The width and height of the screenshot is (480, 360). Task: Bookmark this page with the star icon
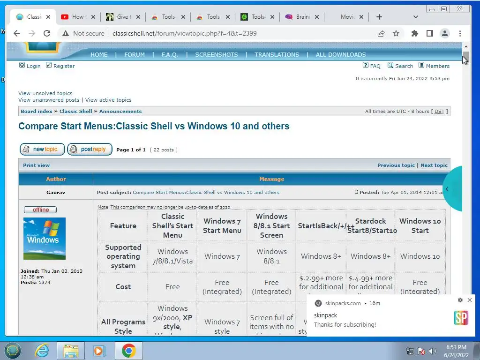click(x=396, y=33)
